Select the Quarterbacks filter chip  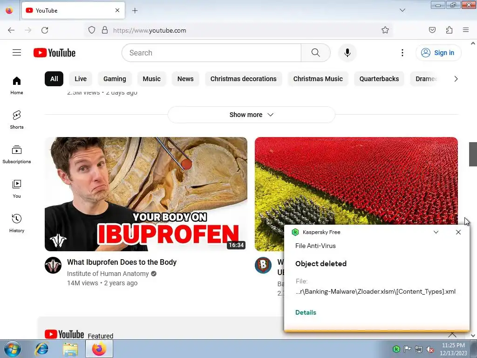coord(379,79)
